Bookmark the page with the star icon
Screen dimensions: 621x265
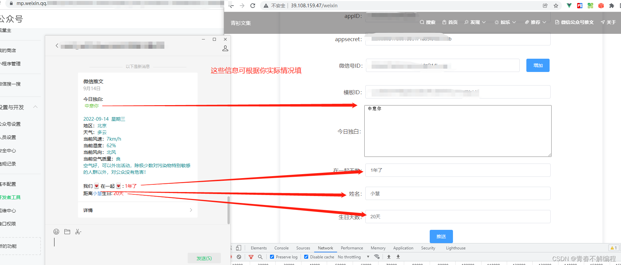(556, 6)
